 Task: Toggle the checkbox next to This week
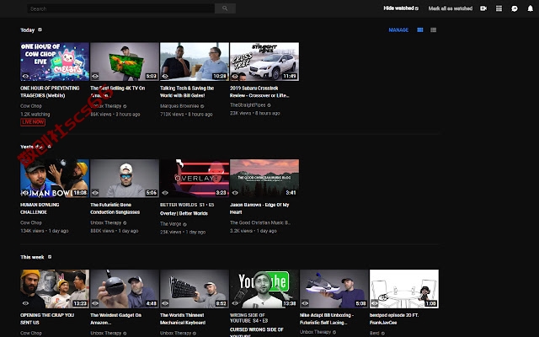50,257
